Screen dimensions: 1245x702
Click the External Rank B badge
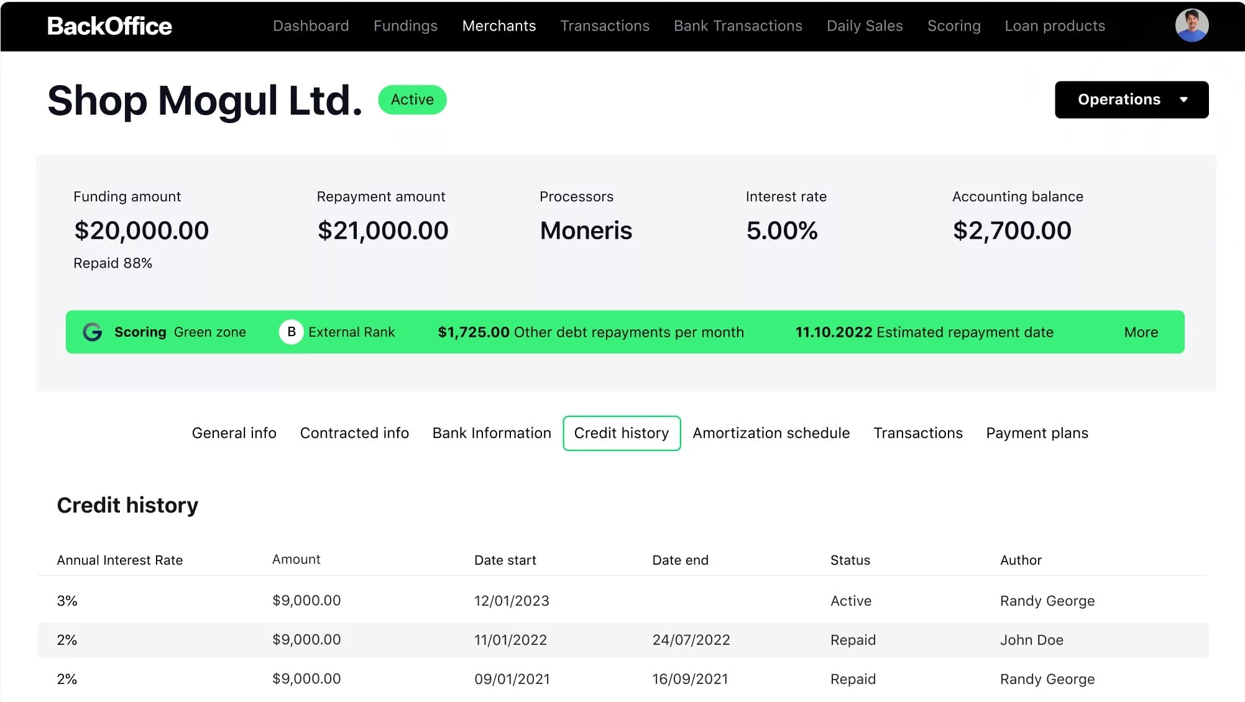[x=291, y=332]
